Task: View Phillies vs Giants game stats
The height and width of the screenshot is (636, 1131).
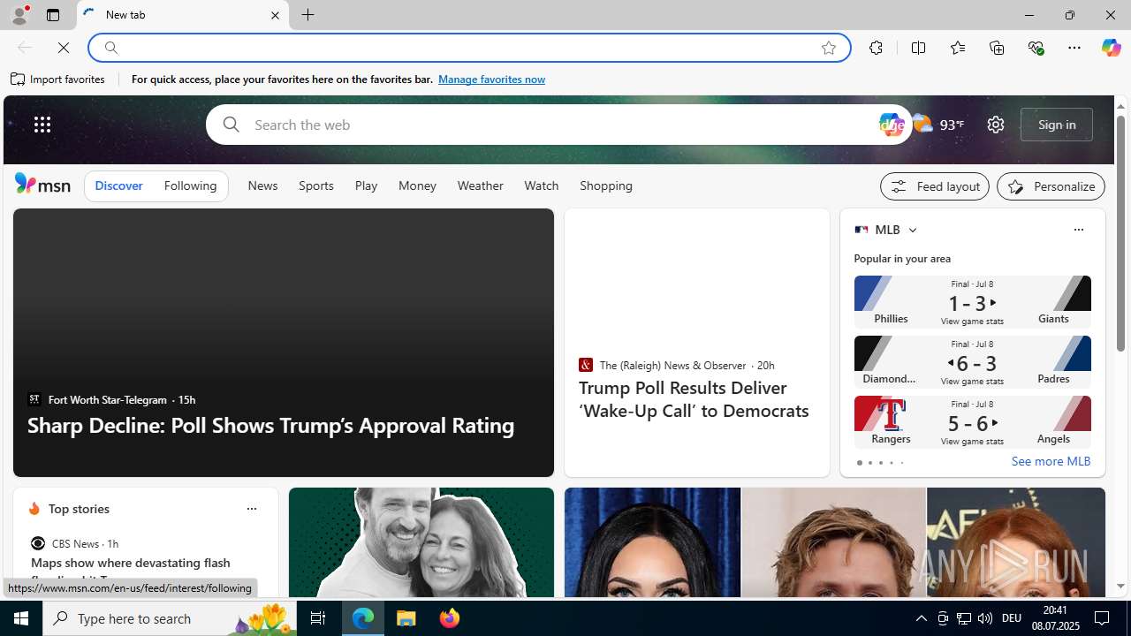Action: [x=972, y=302]
